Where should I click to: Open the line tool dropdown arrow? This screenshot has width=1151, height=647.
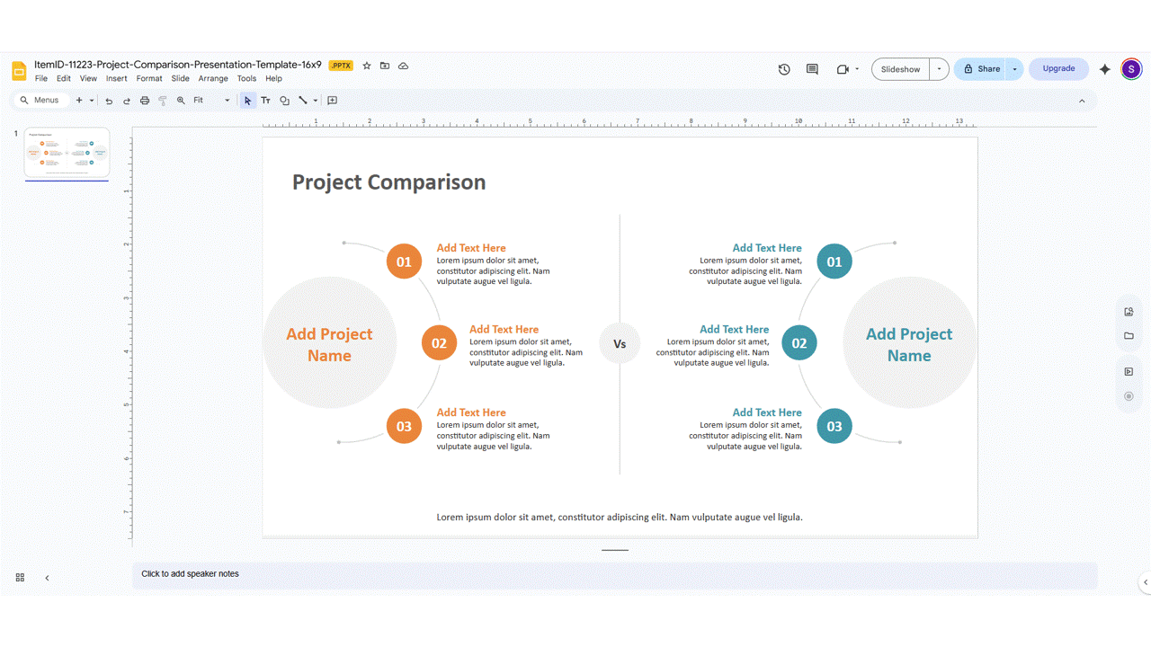[315, 100]
